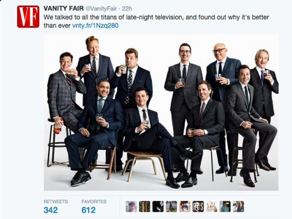Click the second avatar with tall sign
The image size is (292, 219).
tap(145, 206)
